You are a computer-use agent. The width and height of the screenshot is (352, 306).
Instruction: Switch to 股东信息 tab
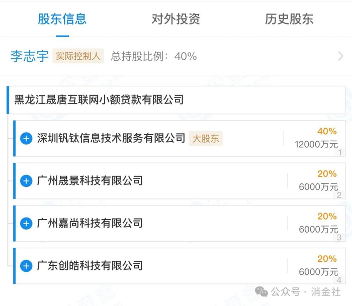[62, 19]
